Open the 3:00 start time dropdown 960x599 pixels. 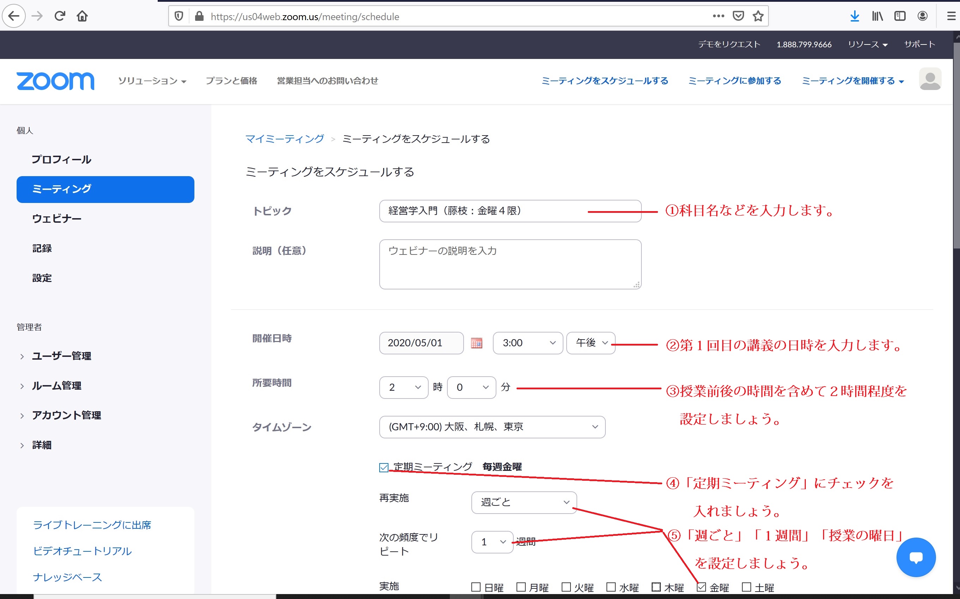(x=528, y=343)
